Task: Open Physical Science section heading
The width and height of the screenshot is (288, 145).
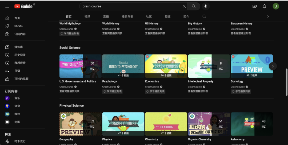Action: click(x=71, y=106)
